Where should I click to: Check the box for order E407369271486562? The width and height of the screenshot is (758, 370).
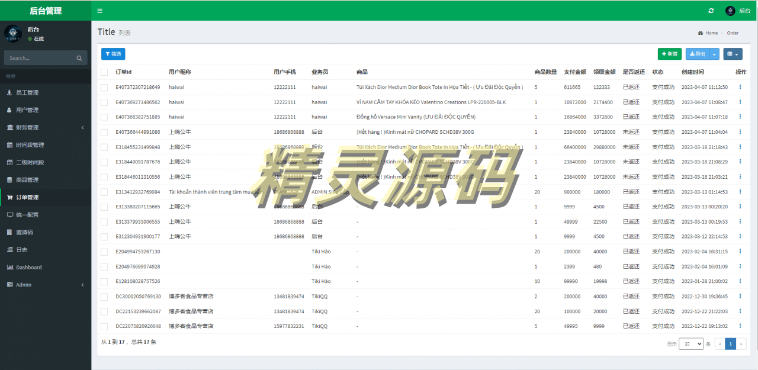tap(104, 102)
